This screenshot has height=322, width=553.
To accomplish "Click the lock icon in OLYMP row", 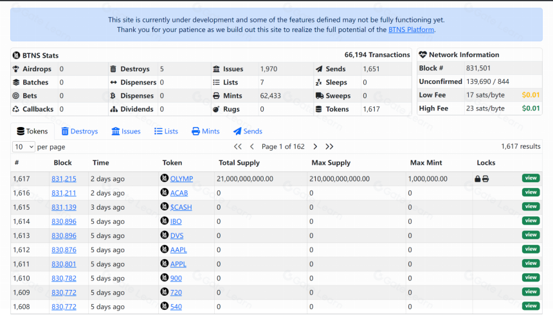I will coord(478,179).
